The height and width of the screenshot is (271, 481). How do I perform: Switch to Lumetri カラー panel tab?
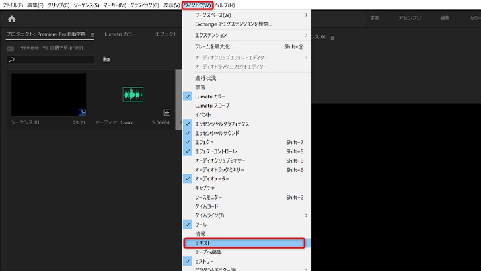point(120,34)
